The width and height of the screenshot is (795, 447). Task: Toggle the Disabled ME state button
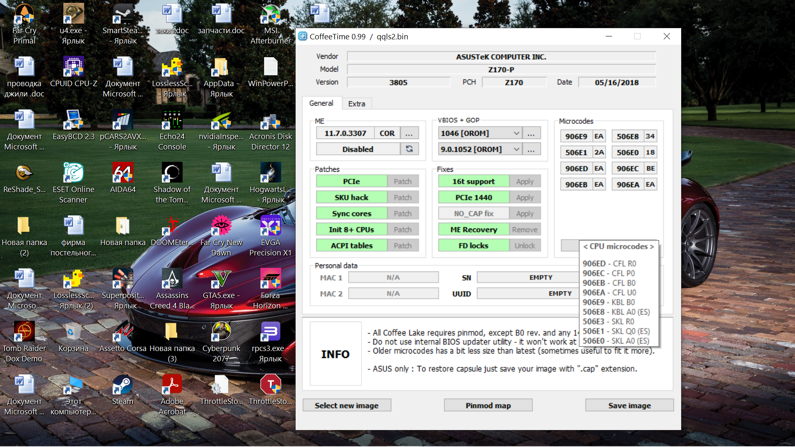pos(358,149)
